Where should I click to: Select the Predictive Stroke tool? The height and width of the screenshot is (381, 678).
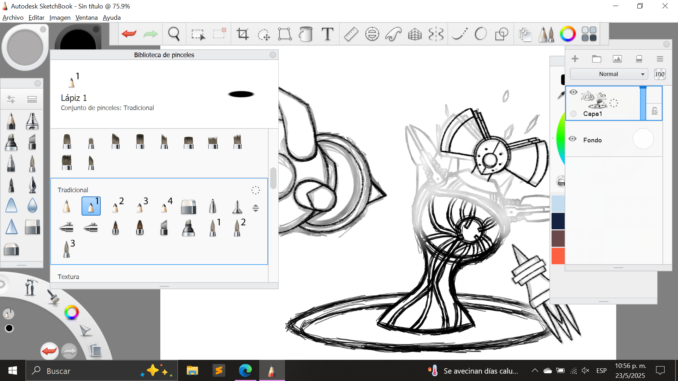[x=481, y=34]
